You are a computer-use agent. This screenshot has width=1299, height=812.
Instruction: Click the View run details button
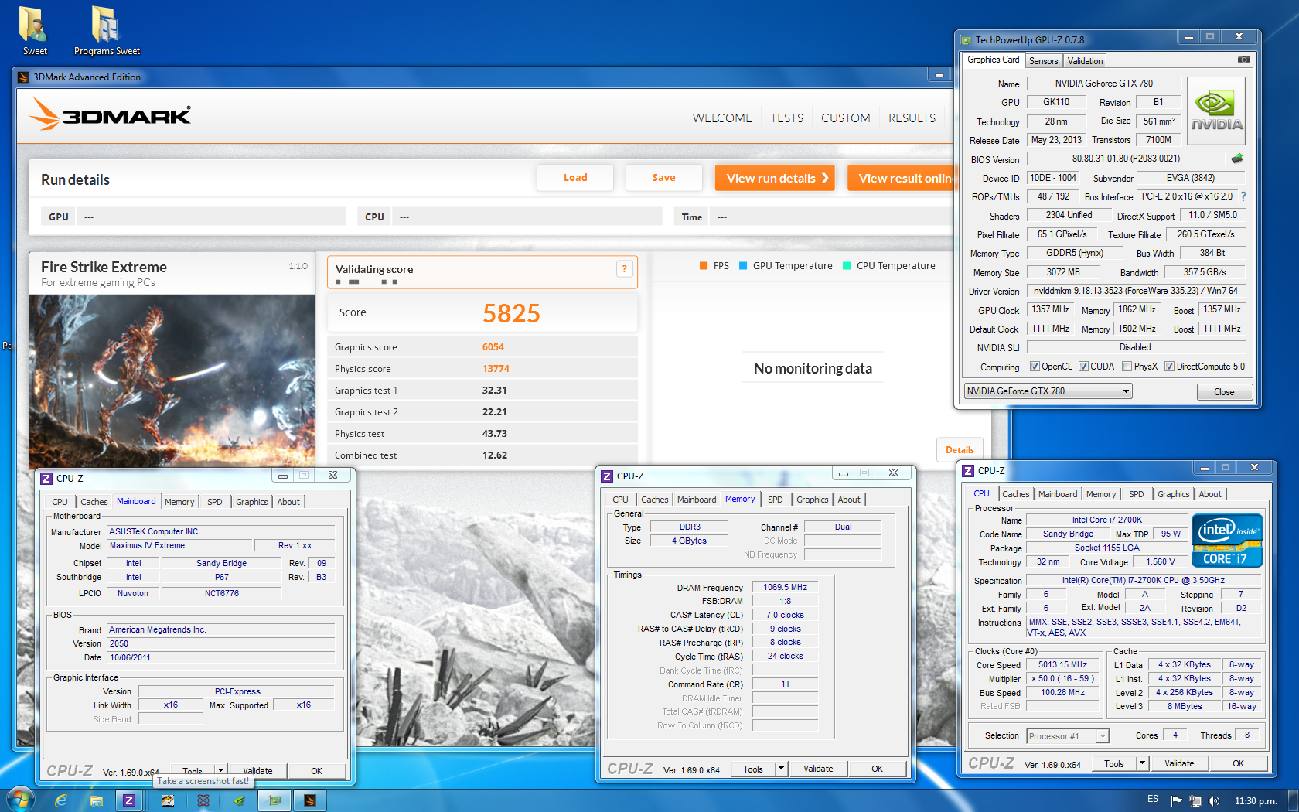coord(775,178)
